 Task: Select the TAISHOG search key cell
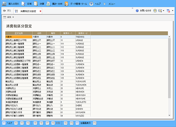(x=83, y=37)
